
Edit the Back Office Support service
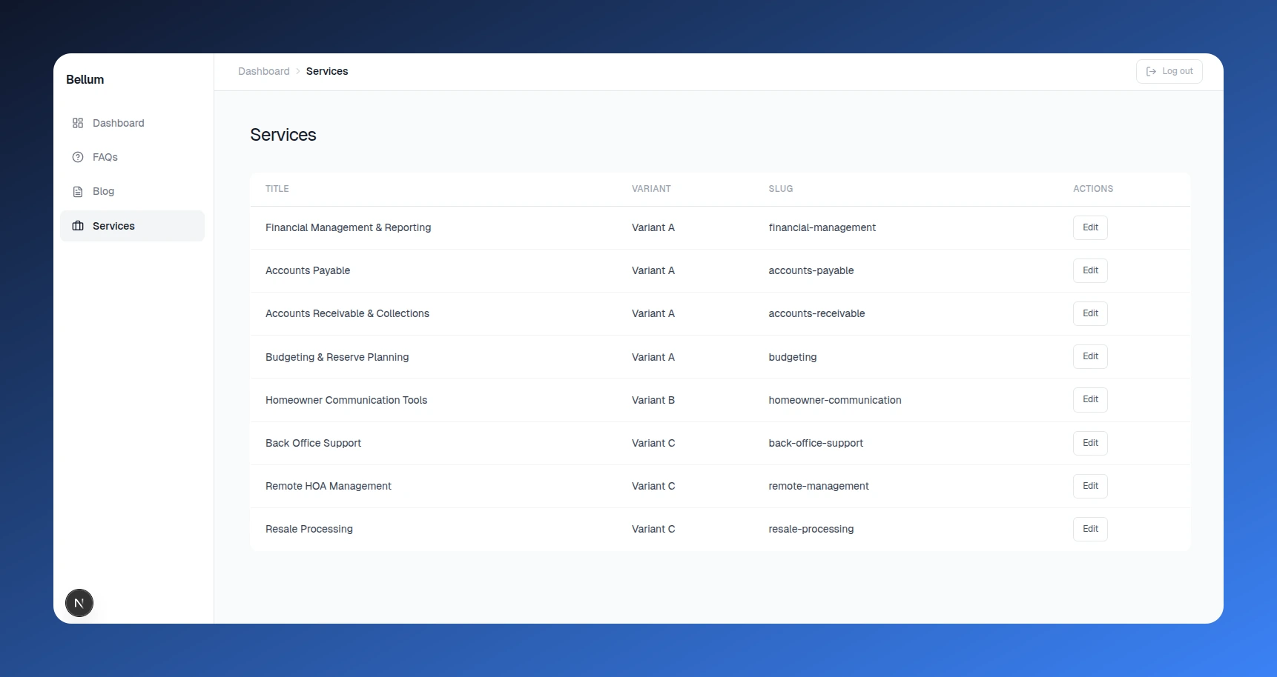pos(1090,443)
